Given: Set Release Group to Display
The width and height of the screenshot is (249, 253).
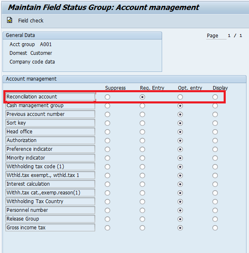Looking at the screenshot, I should click(x=215, y=219).
